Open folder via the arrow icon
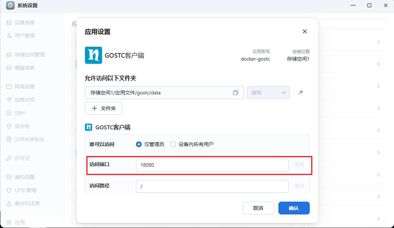394x228 pixels. (x=300, y=93)
